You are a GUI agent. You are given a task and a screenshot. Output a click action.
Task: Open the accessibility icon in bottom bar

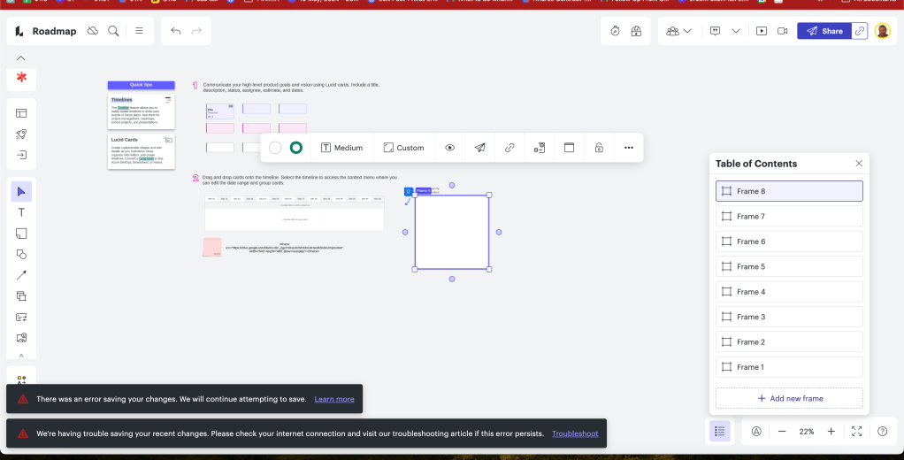click(x=756, y=431)
